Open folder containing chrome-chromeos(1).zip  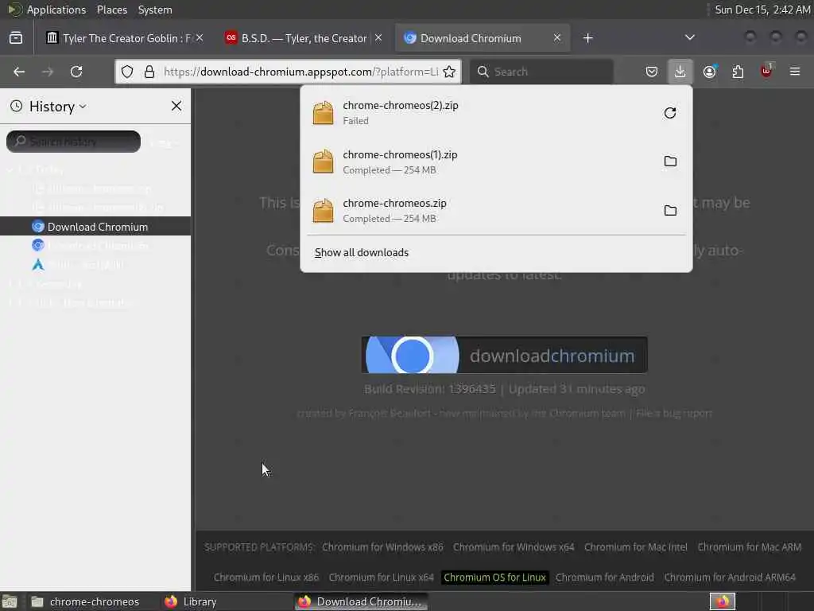pos(670,161)
